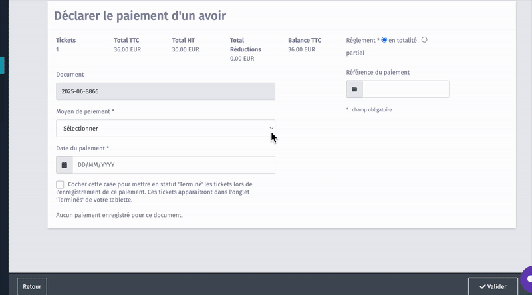
Task: Click the 'Total HT' 30.00 EUR value
Action: point(186,49)
